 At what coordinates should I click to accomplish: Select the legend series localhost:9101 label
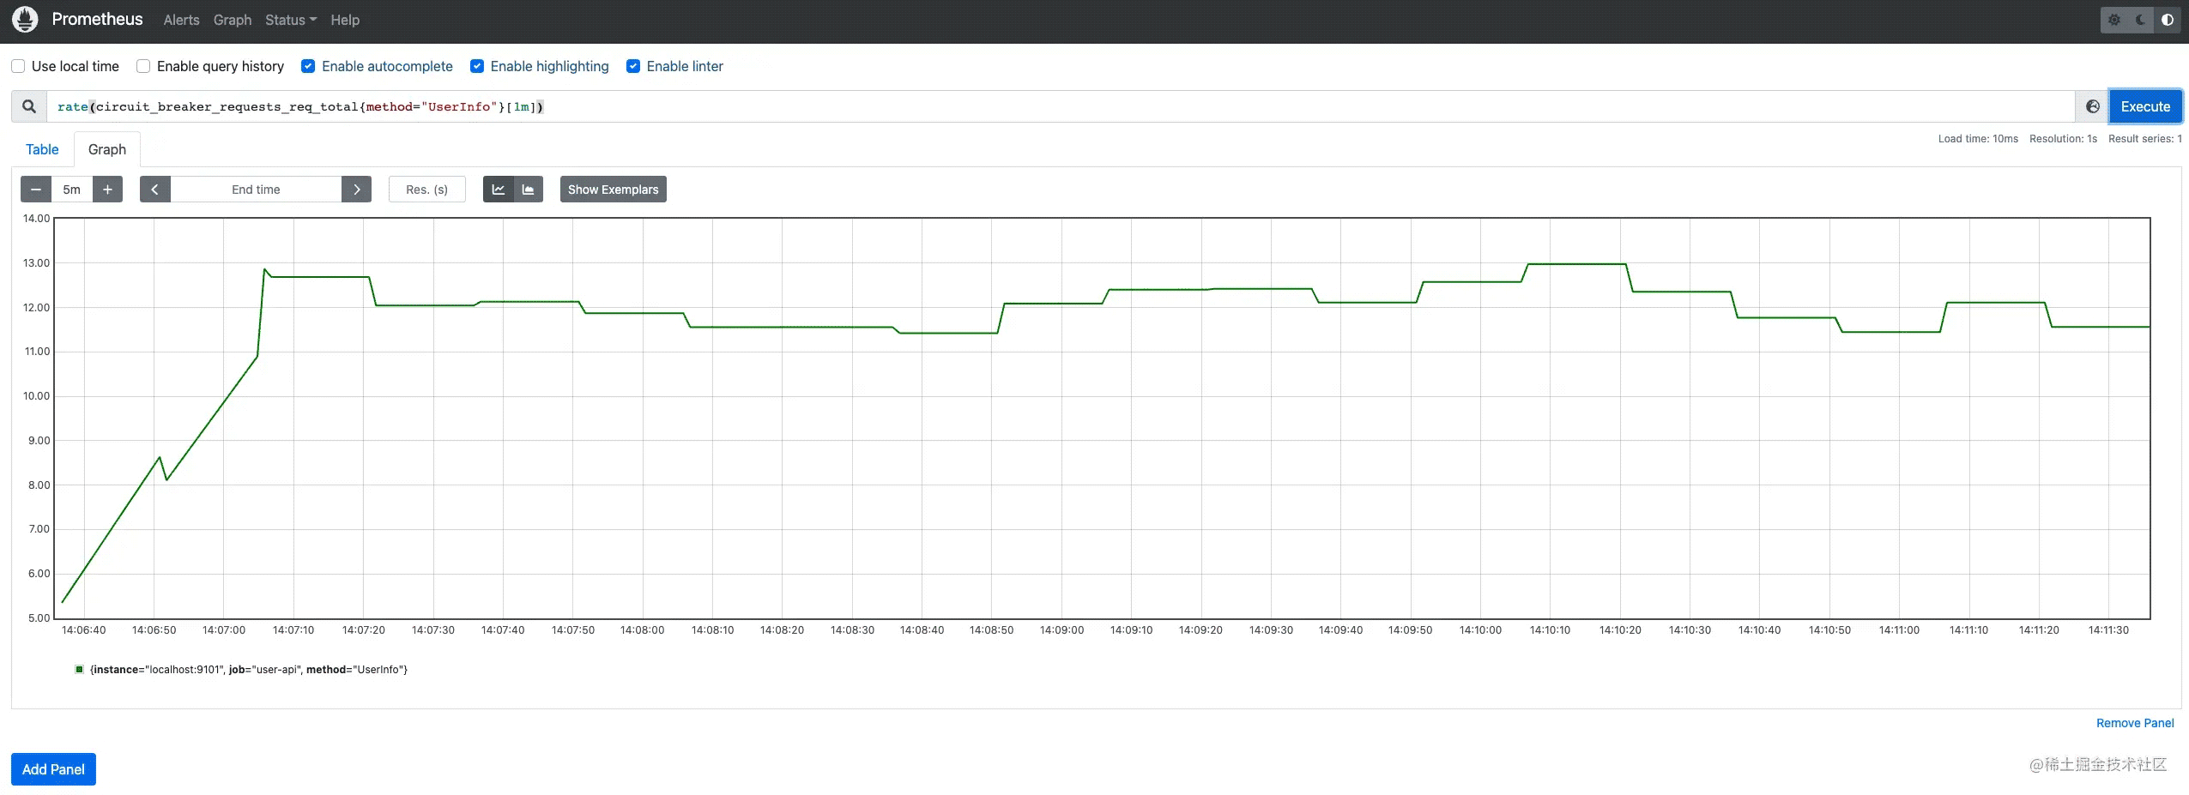click(248, 669)
